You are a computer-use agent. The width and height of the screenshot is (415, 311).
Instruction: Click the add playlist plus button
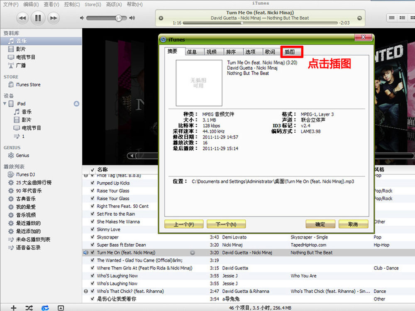tap(14, 308)
